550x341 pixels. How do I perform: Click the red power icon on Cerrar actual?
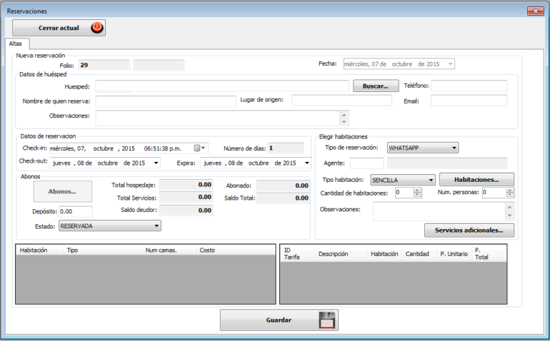coord(97,27)
